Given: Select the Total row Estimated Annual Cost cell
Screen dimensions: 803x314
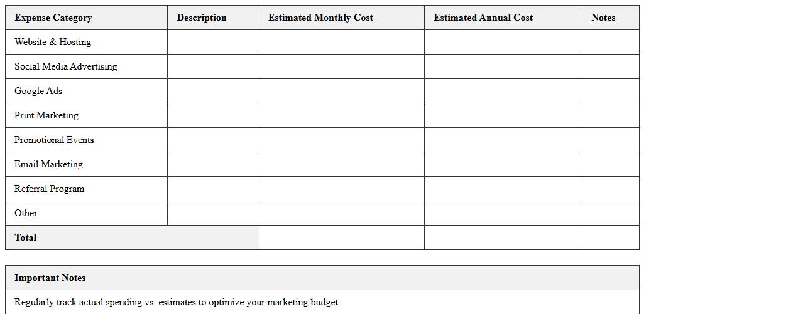Looking at the screenshot, I should [x=503, y=238].
